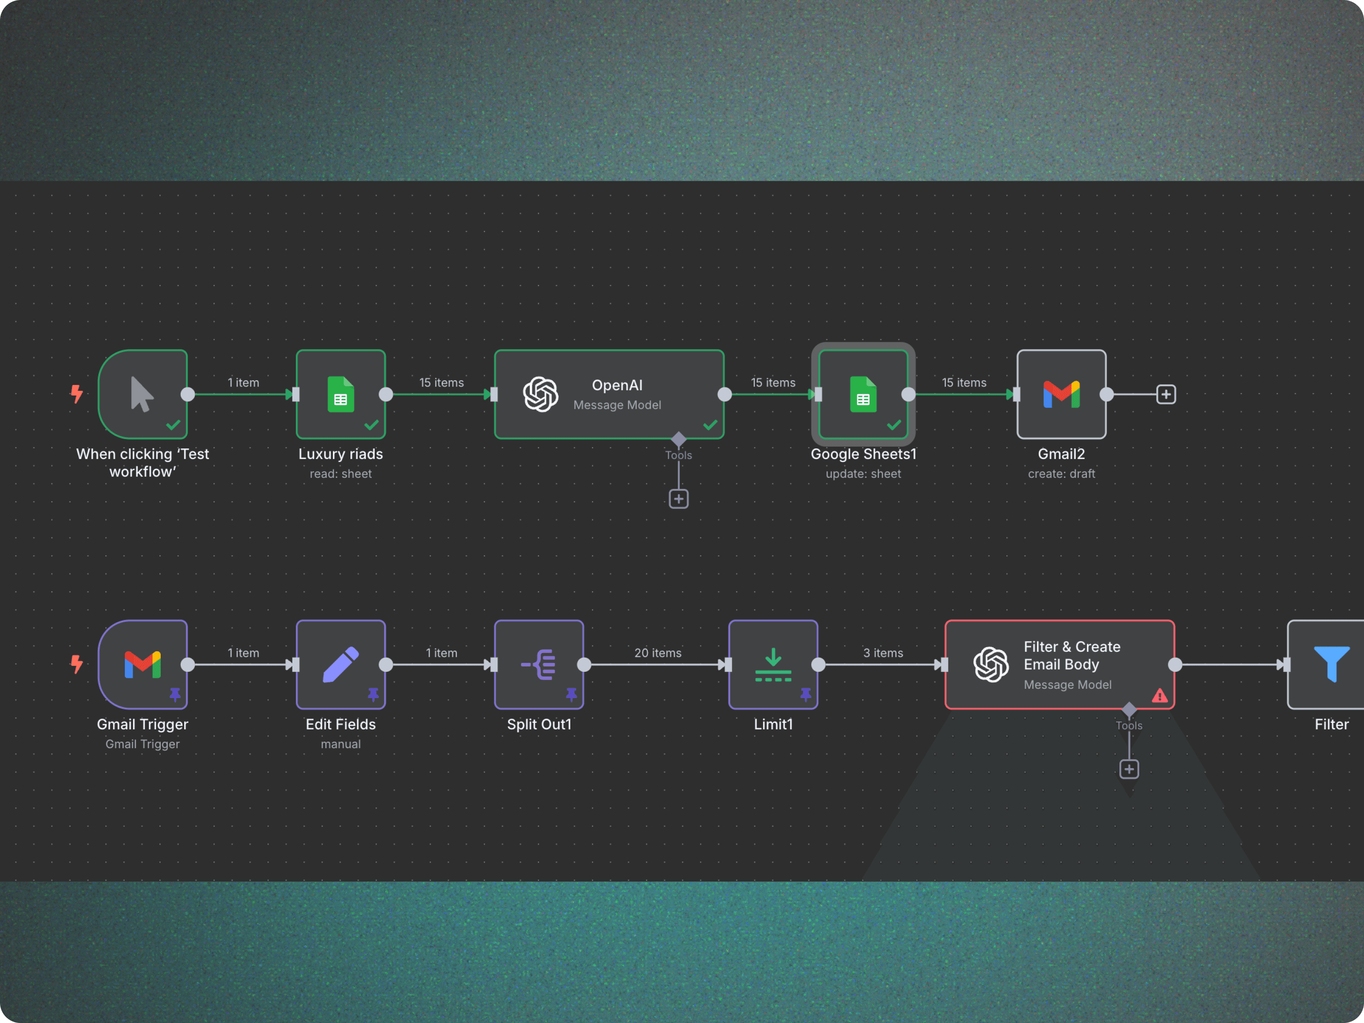
Task: Add a node after Gmail2 with plus button
Action: coord(1166,394)
